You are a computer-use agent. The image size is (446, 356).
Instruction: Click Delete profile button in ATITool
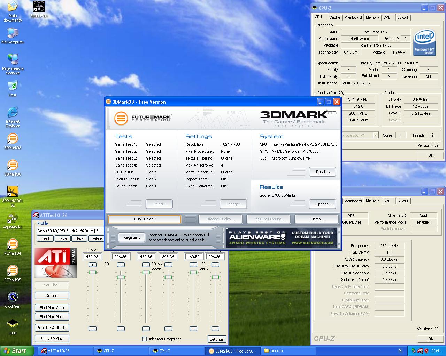[97, 238]
